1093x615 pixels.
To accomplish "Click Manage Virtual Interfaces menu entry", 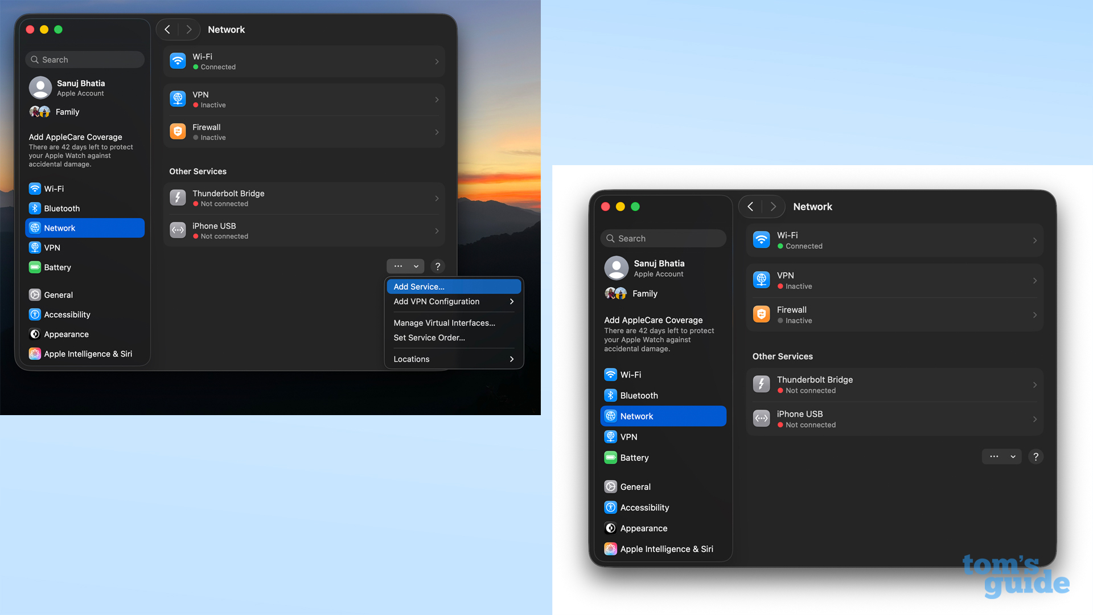I will 444,323.
